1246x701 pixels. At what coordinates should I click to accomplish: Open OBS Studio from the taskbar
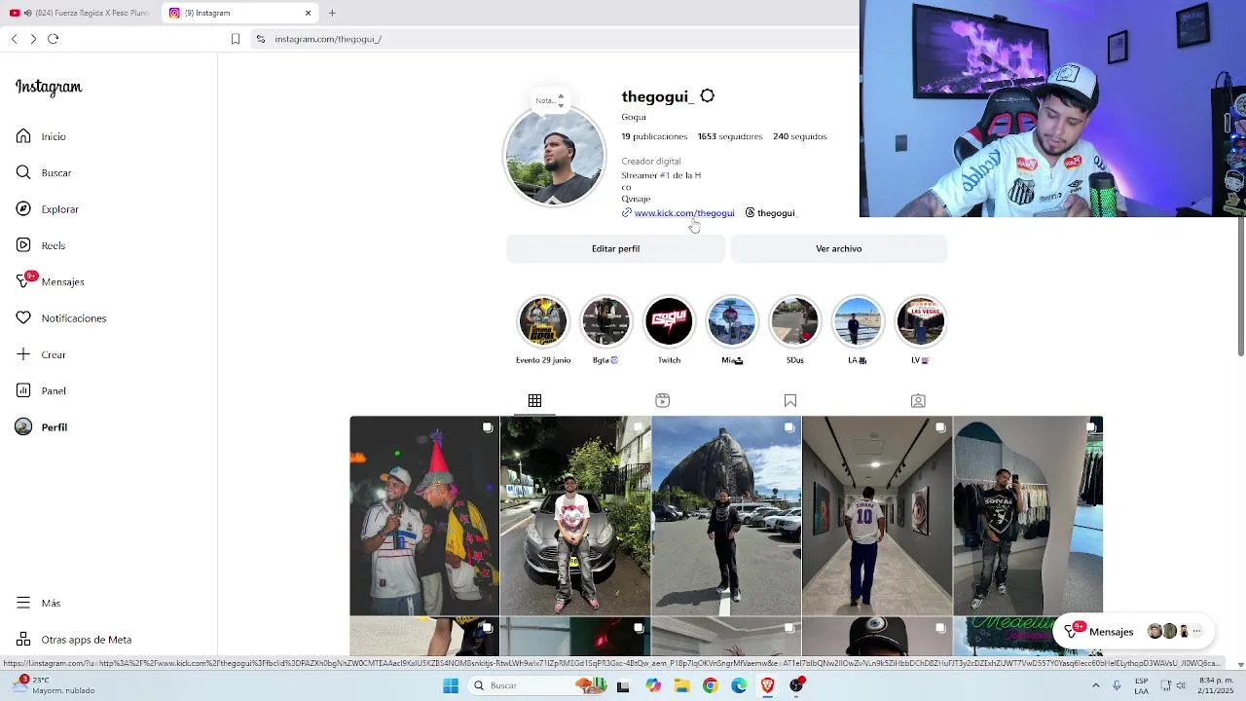(796, 685)
